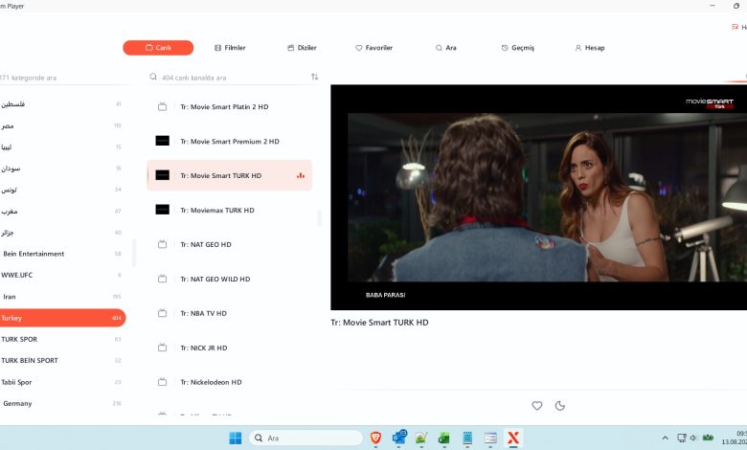
Task: View Geçmiş watch history
Action: tap(518, 48)
